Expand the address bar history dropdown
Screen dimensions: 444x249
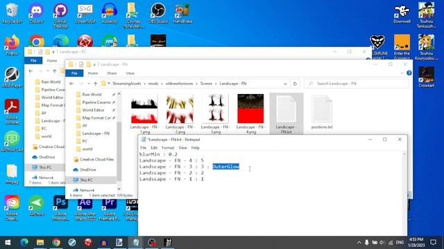click(285, 84)
